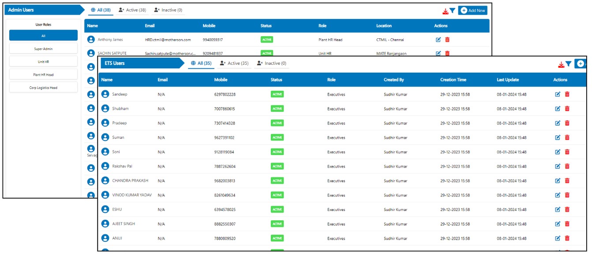Delete the Shubham user row
This screenshot has width=592, height=255.
(x=567, y=109)
